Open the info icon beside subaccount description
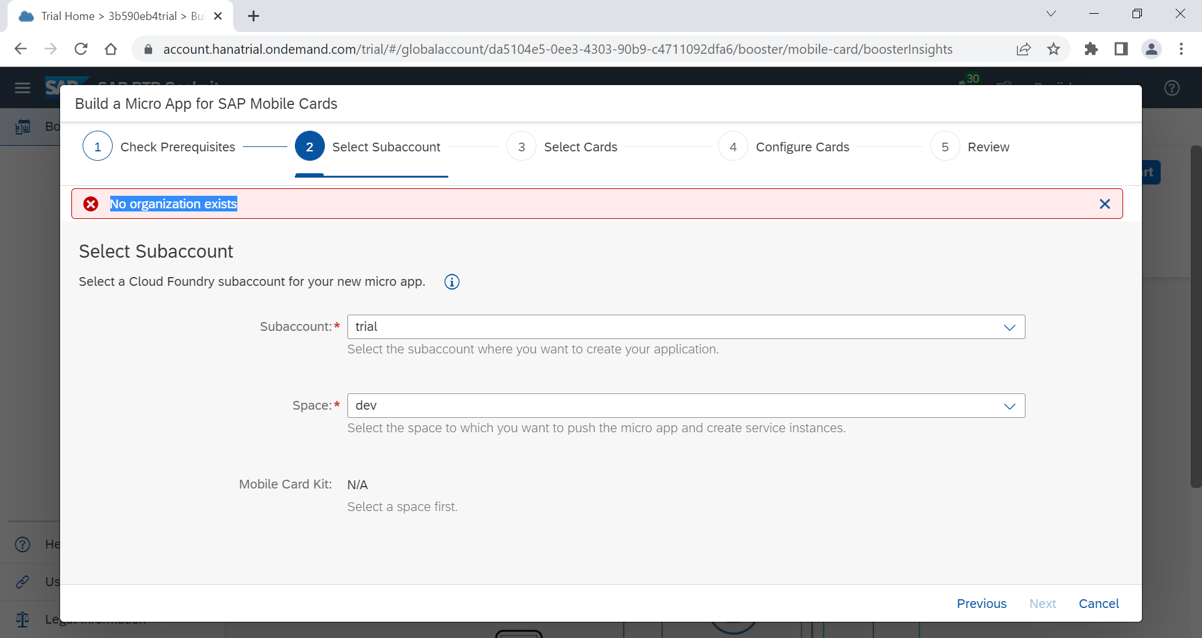1202x638 pixels. click(451, 282)
